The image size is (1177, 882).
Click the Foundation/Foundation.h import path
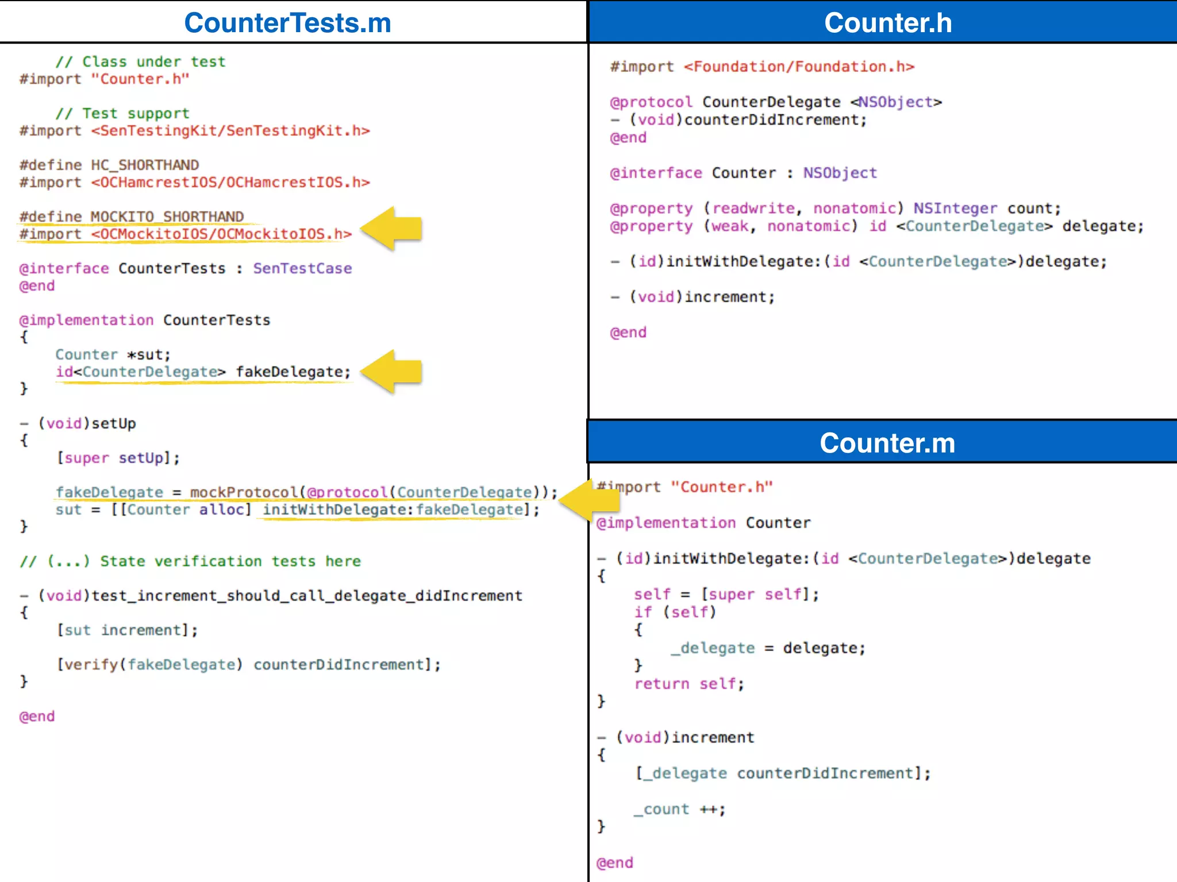799,67
